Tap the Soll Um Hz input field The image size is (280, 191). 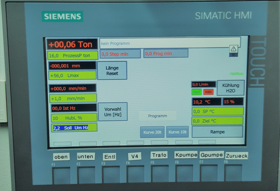[74, 128]
